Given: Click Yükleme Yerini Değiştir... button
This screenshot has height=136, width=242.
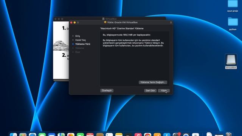Looking at the screenshot, I should coord(153,82).
